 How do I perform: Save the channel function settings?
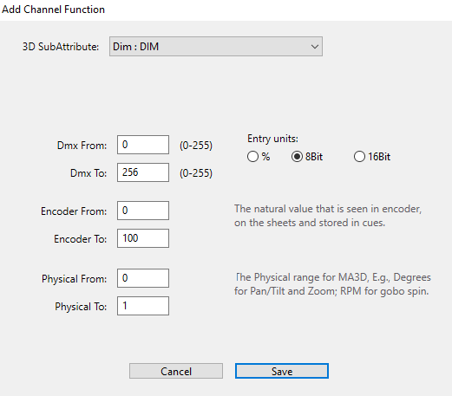click(x=282, y=371)
